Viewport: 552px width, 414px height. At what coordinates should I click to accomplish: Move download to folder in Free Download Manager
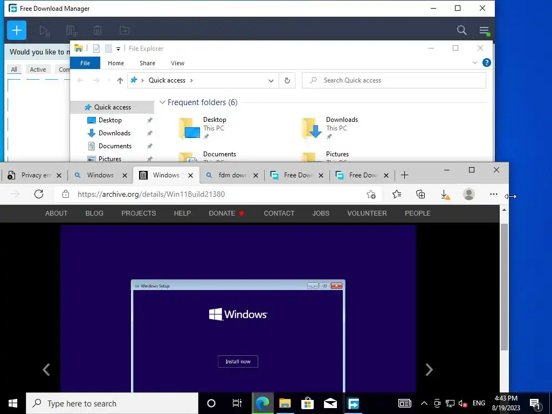125,31
